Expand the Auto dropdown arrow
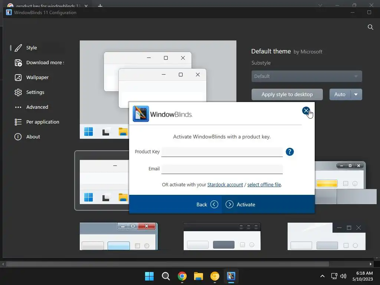Viewport: 380px width, 285px height. click(356, 94)
